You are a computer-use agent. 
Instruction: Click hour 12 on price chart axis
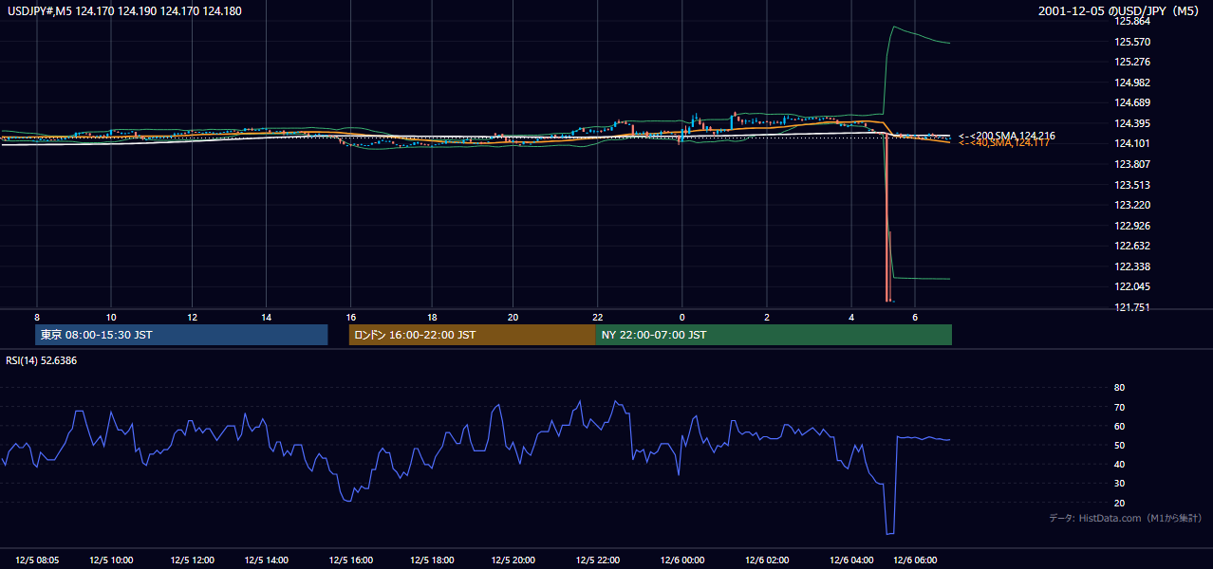193,317
